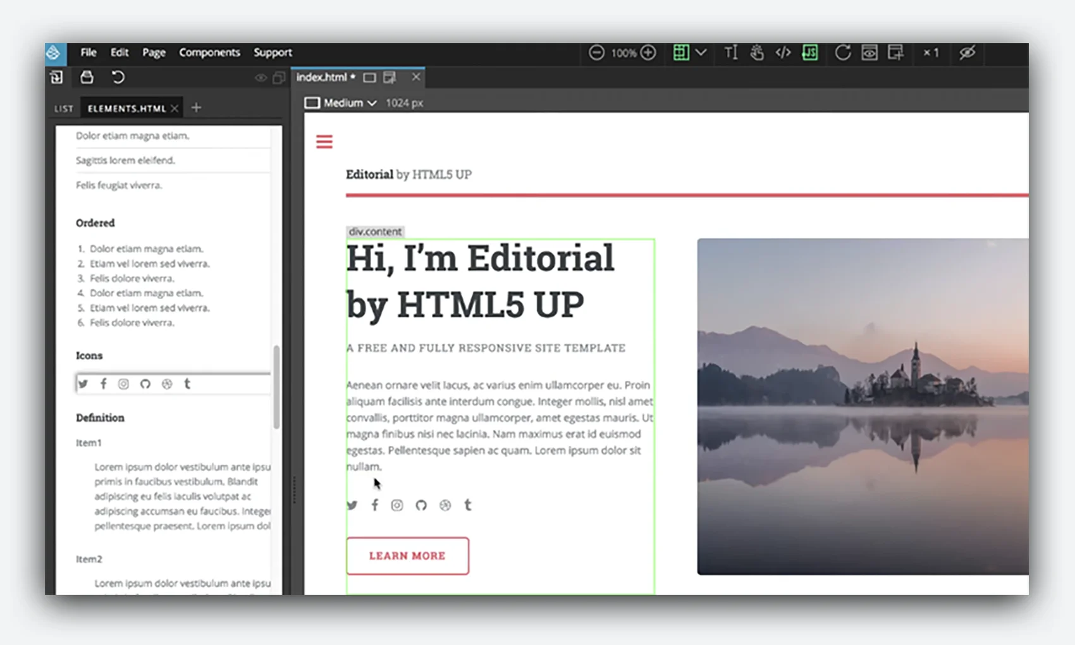Click the Twitter icon in page content
Viewport: 1075px width, 645px height.
352,505
